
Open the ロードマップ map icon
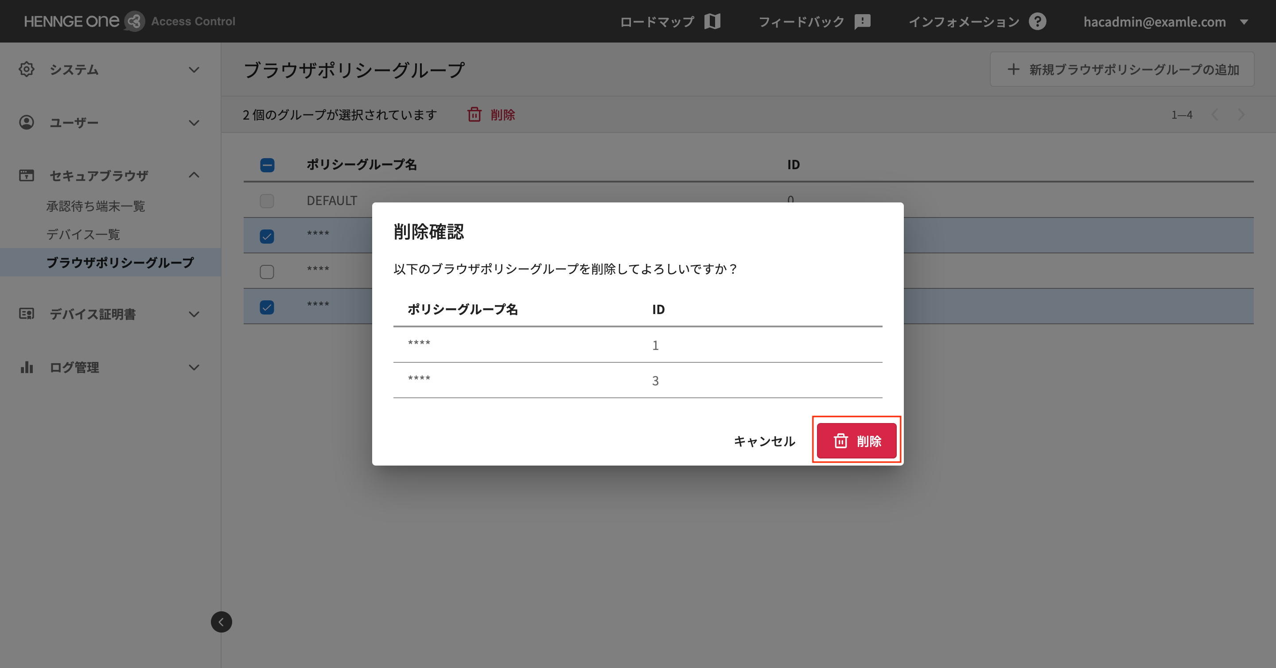pyautogui.click(x=712, y=21)
